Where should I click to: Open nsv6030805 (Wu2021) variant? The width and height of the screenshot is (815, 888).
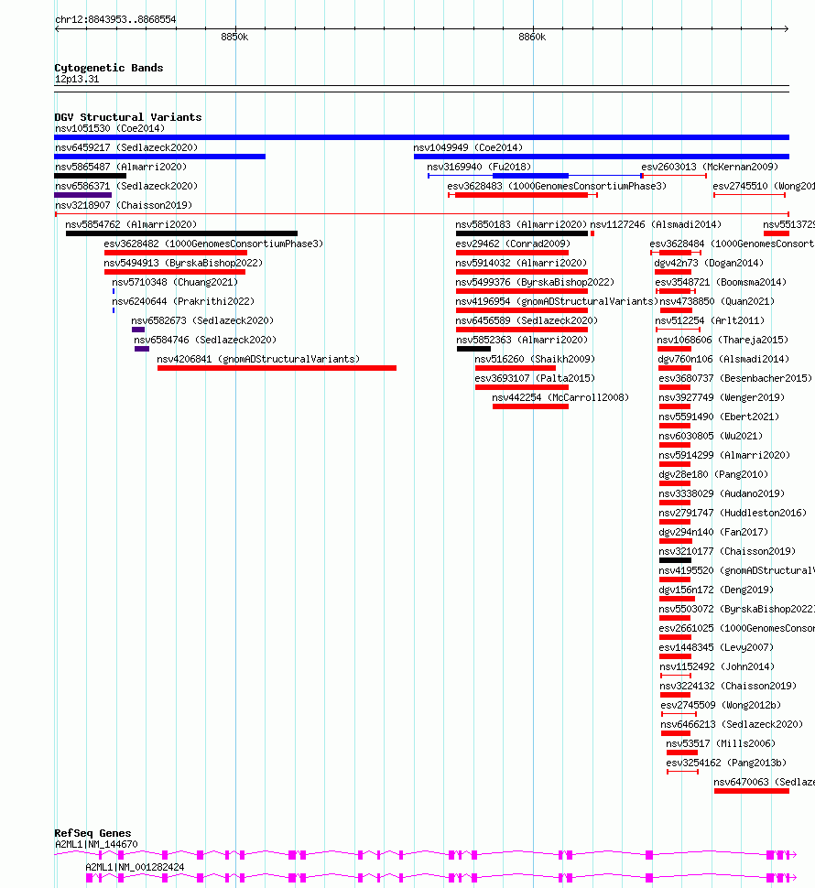pyautogui.click(x=711, y=437)
